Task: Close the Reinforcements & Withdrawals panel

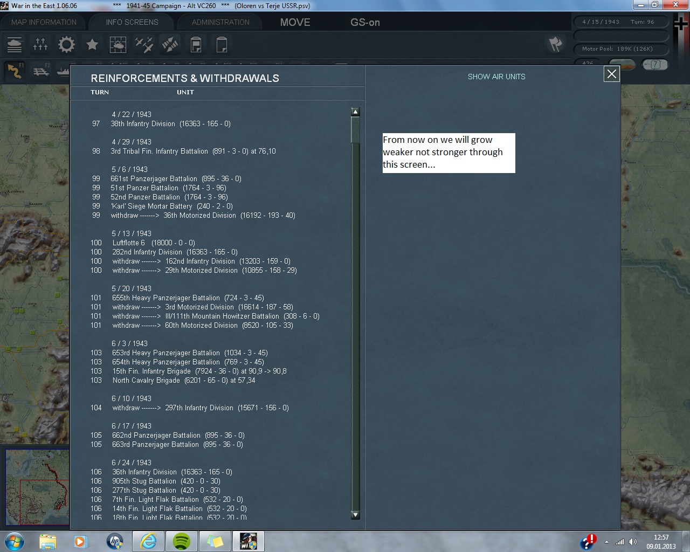Action: click(612, 74)
